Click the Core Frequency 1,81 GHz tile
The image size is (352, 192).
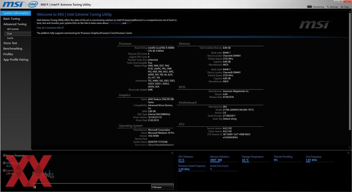tap(320, 159)
